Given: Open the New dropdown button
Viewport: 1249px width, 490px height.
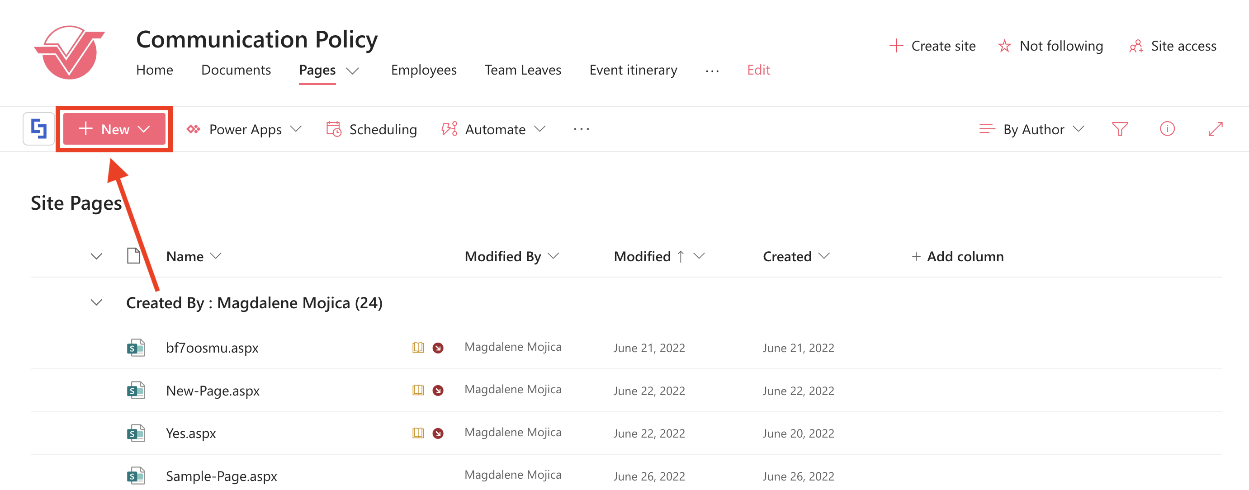Looking at the screenshot, I should (114, 129).
